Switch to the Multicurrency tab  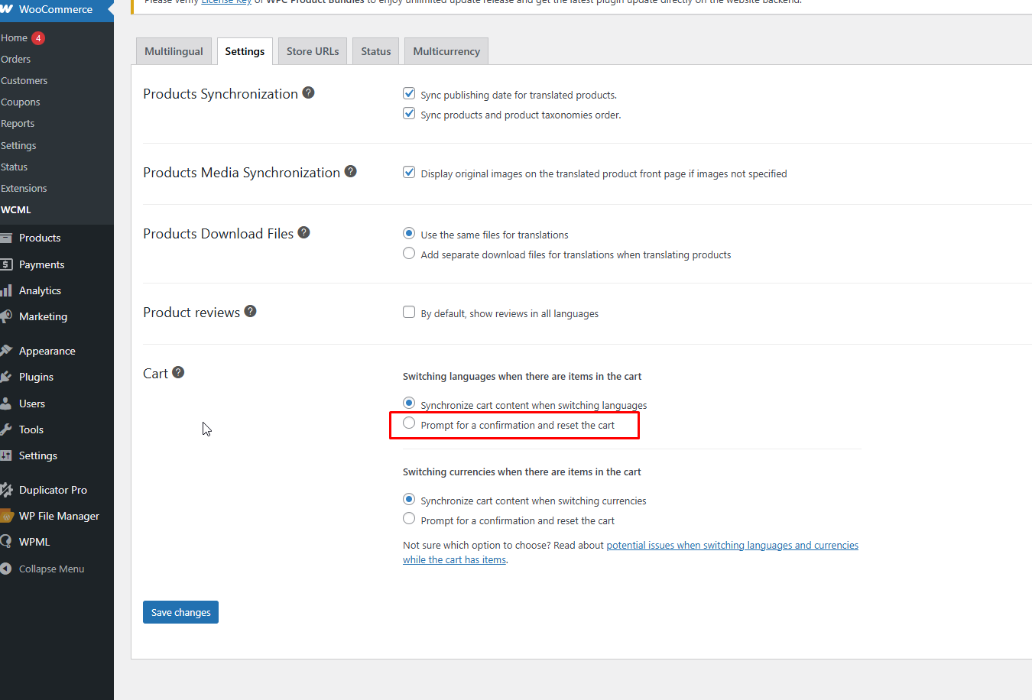[446, 51]
